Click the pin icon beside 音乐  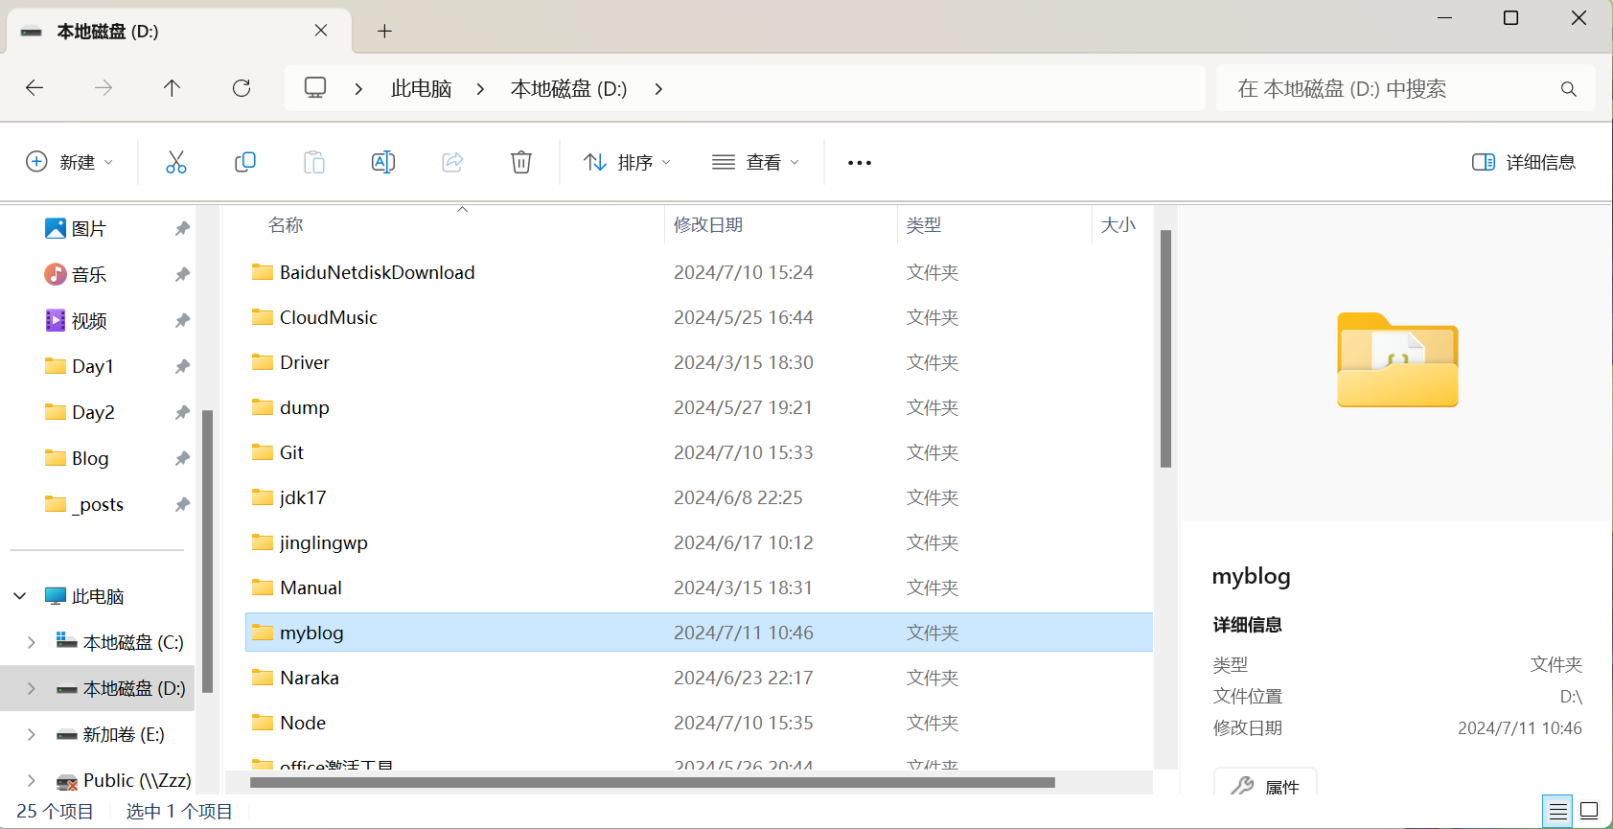click(x=182, y=275)
